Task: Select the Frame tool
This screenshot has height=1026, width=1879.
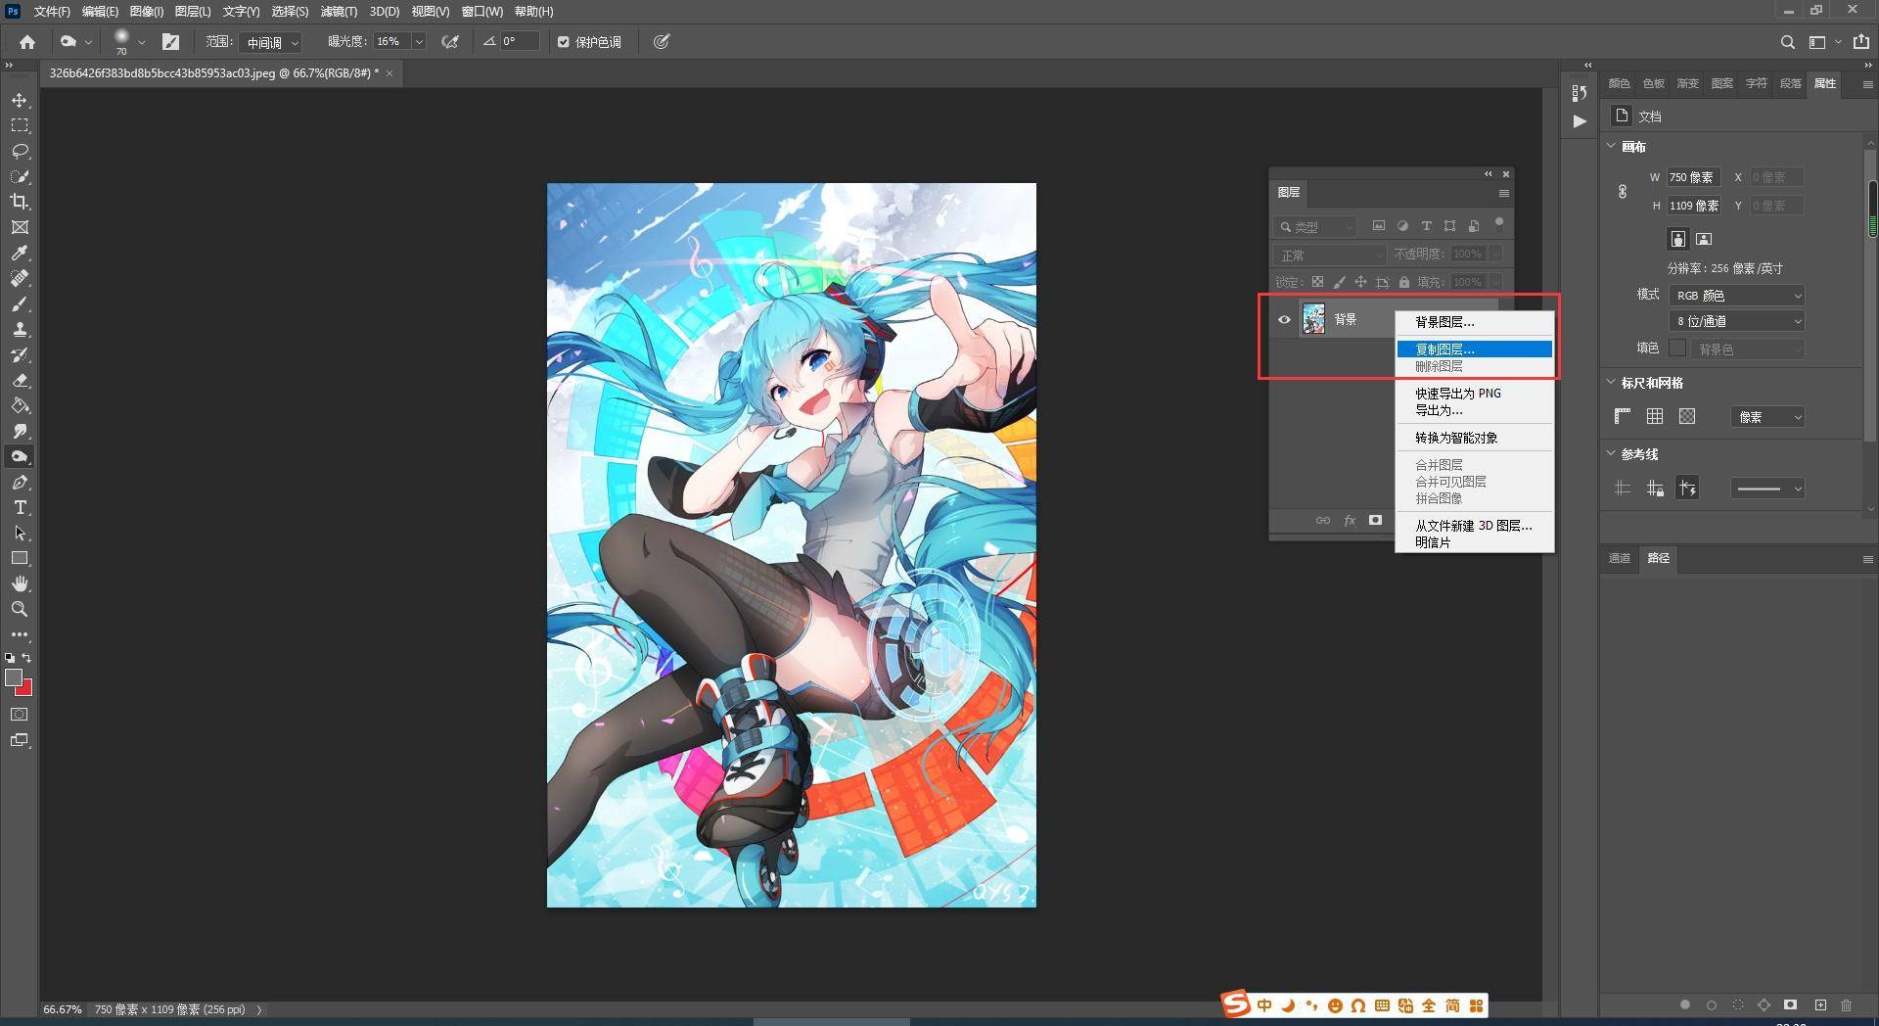Action: 20,227
